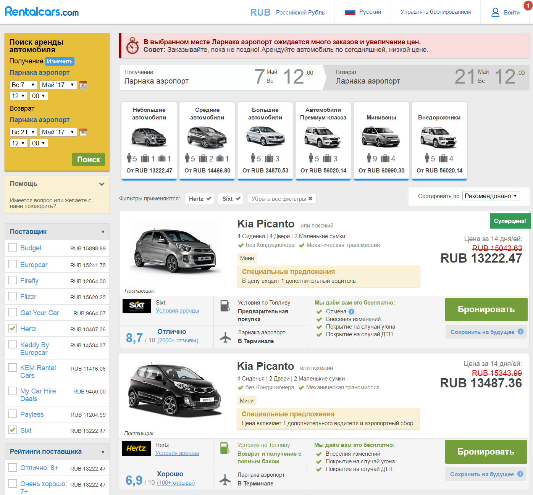This screenshot has height=495, width=533.
Task: Click the user profile icon near Войти
Action: coord(495,12)
